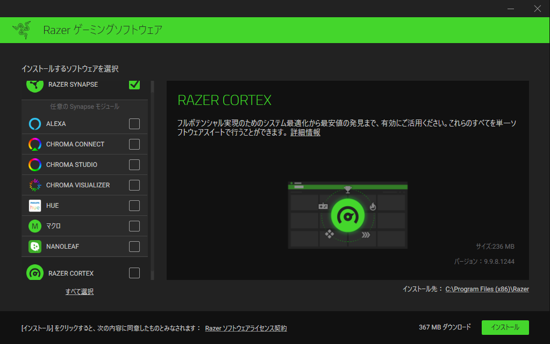Click the Razer snake logo in header
This screenshot has height=344, width=550.
pos(22,30)
